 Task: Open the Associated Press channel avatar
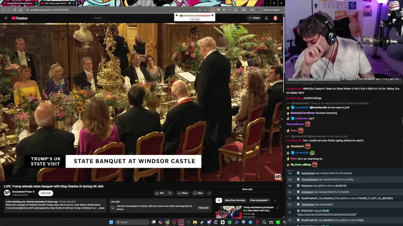click(x=7, y=193)
